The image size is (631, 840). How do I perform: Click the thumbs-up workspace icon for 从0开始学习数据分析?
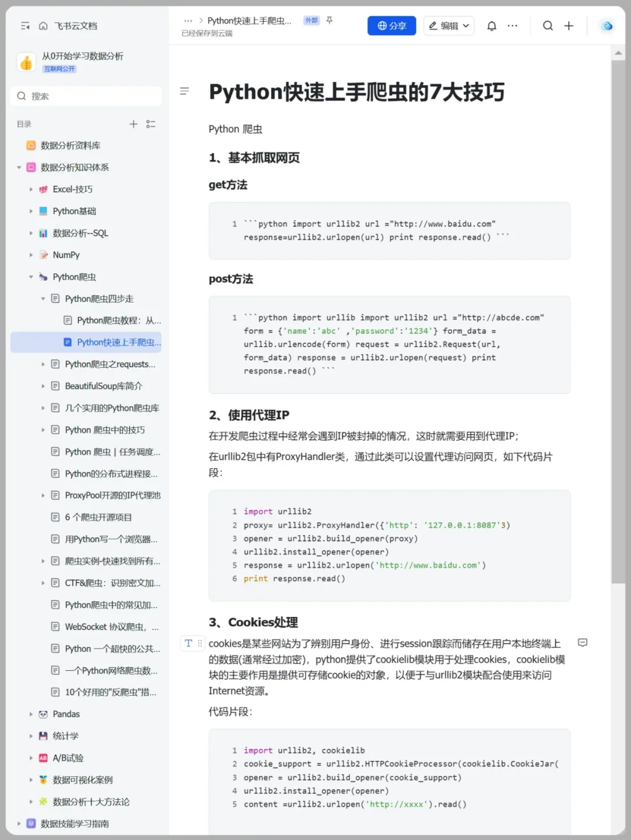pos(26,61)
